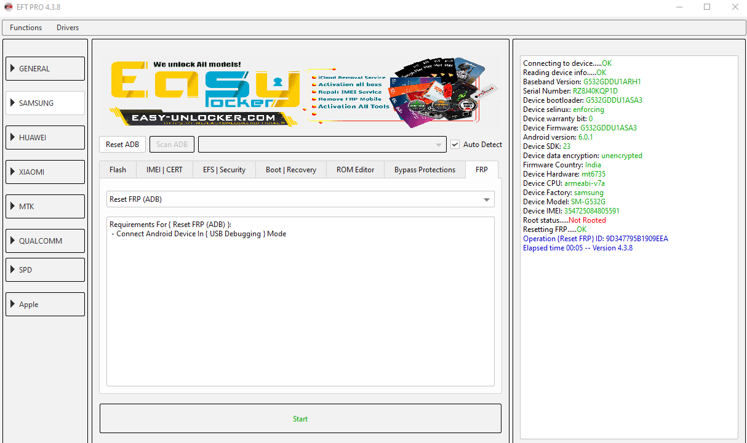The height and width of the screenshot is (443, 747).
Task: Click inside the requirements text area
Action: point(300,301)
